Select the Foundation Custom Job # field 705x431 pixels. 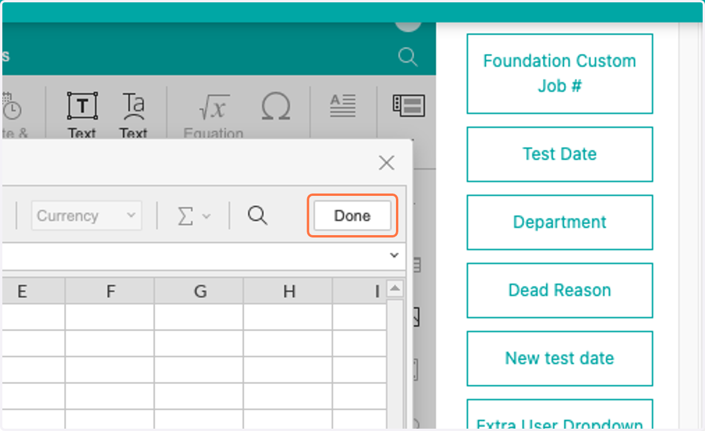559,73
